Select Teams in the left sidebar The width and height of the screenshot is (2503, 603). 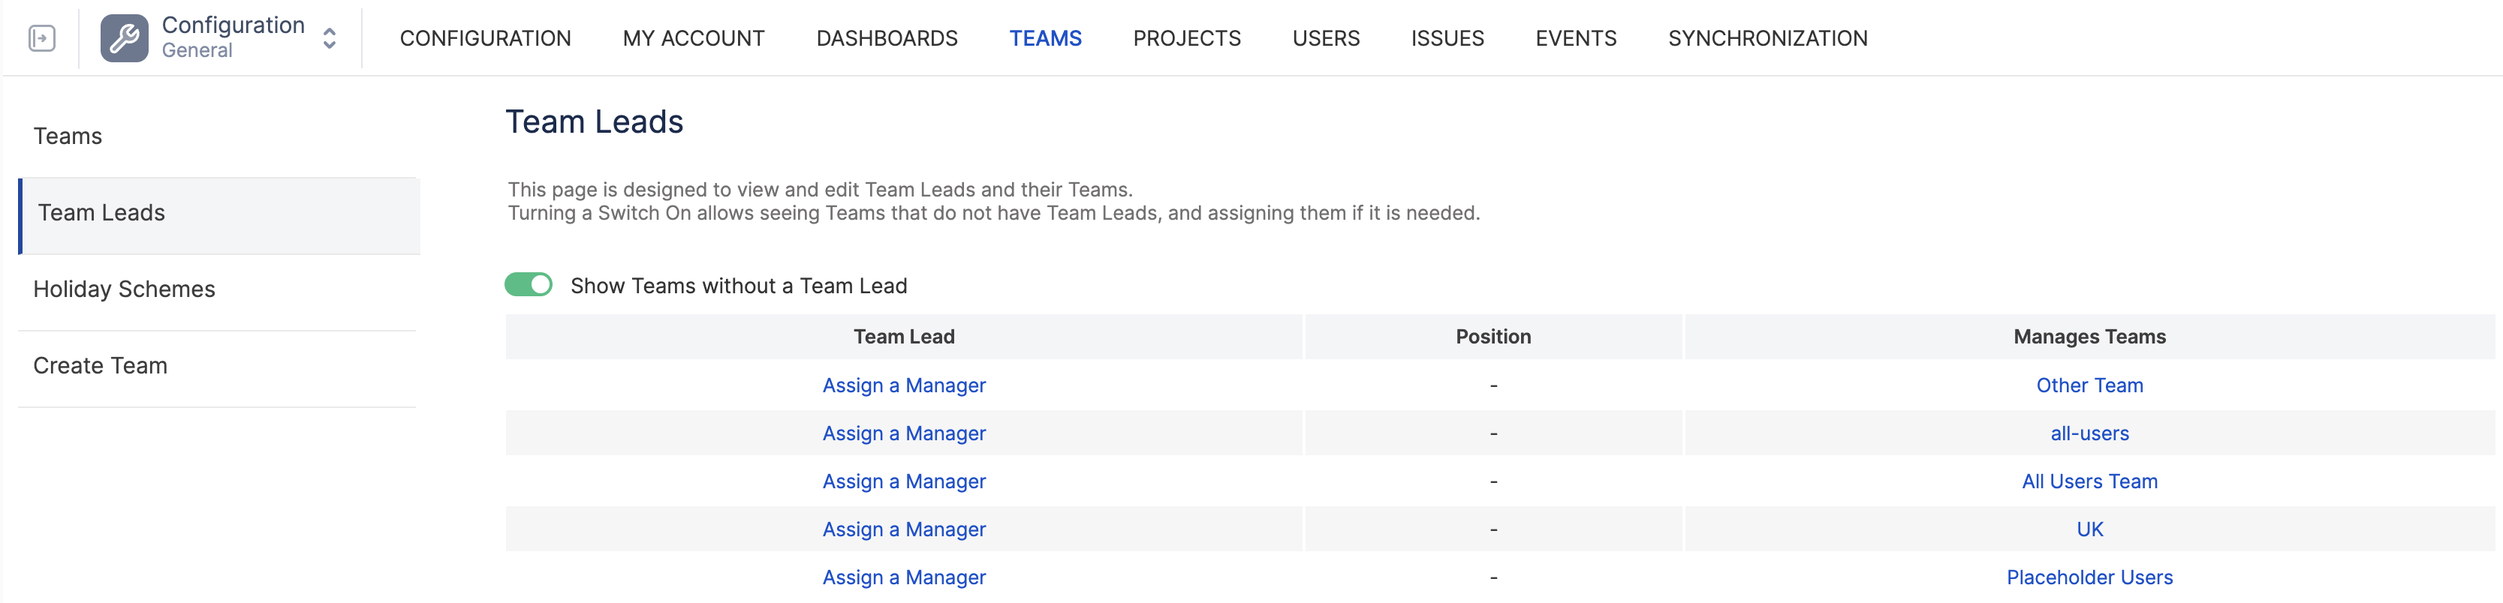[x=67, y=136]
